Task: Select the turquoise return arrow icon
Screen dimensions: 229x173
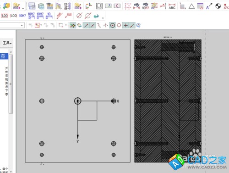Action: coord(96,16)
